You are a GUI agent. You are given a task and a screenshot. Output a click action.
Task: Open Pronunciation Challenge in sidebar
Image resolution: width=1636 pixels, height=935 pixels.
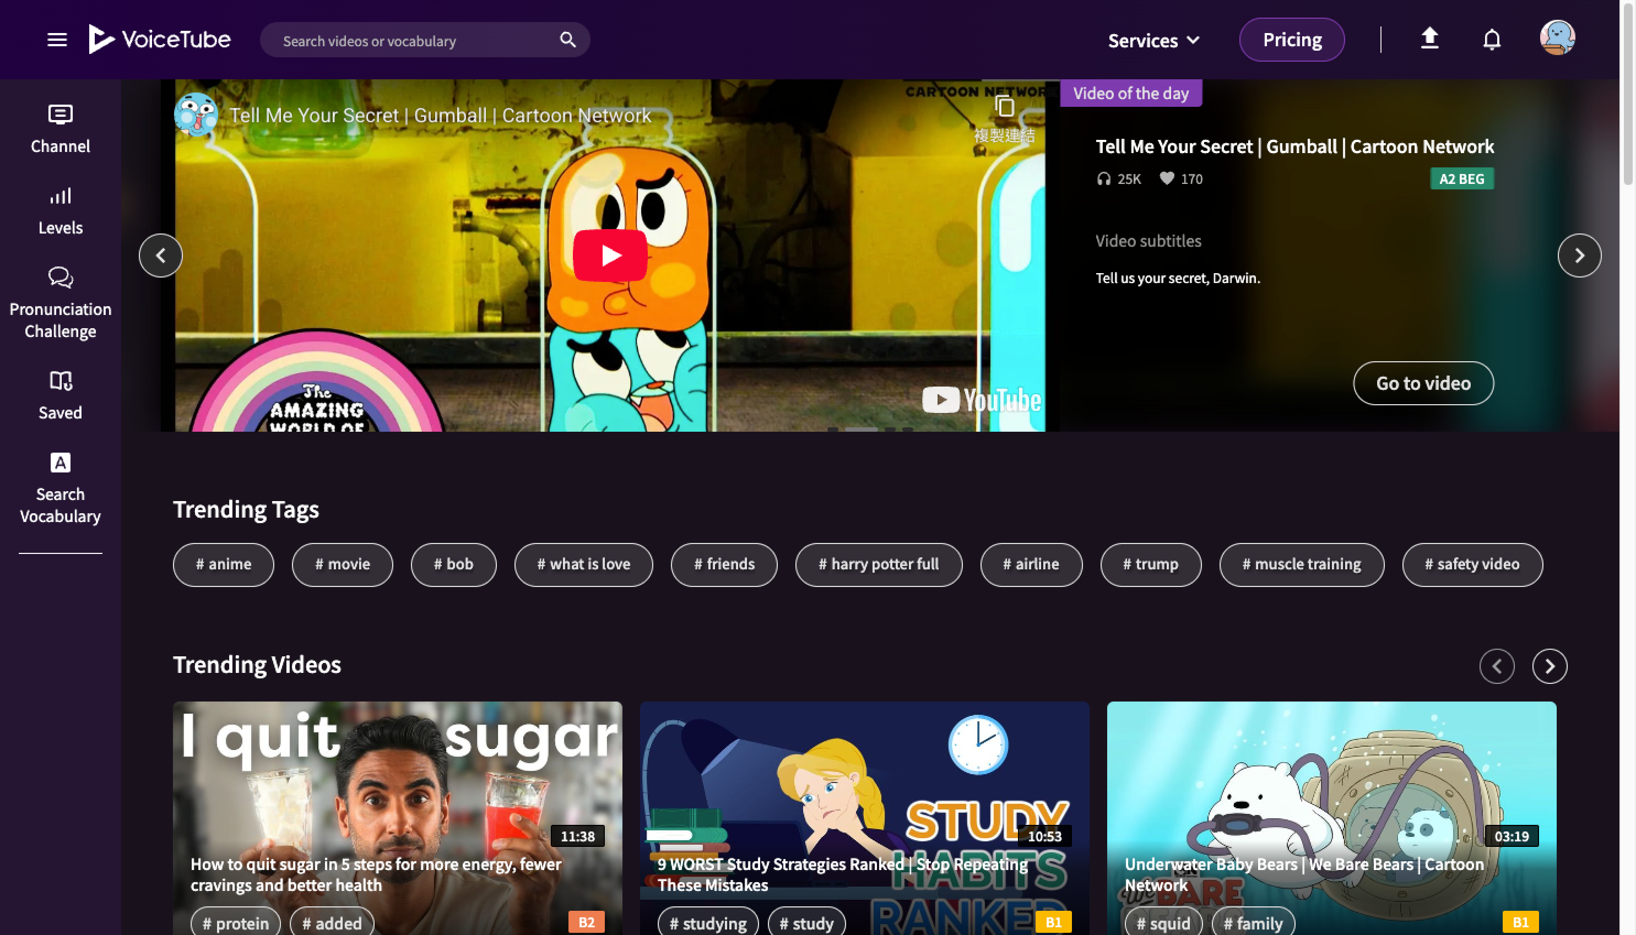(61, 302)
